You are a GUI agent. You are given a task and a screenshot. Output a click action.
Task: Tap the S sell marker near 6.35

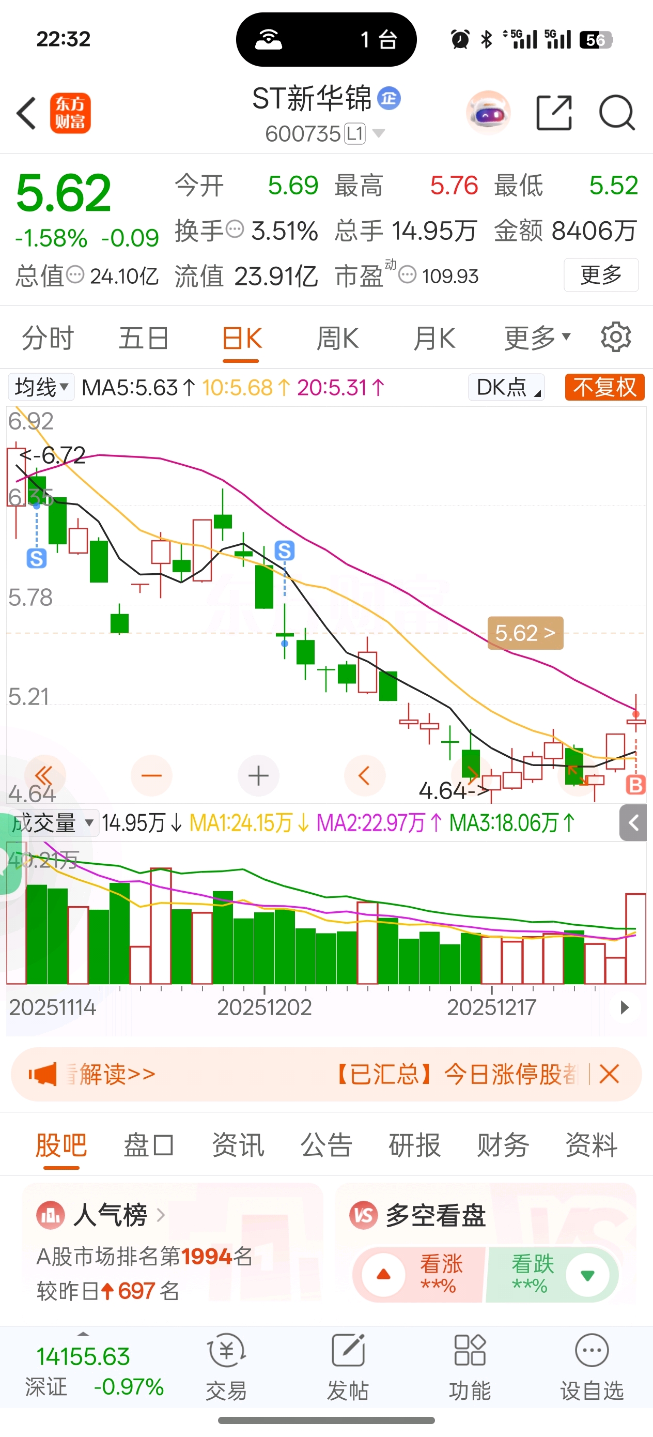pyautogui.click(x=37, y=558)
